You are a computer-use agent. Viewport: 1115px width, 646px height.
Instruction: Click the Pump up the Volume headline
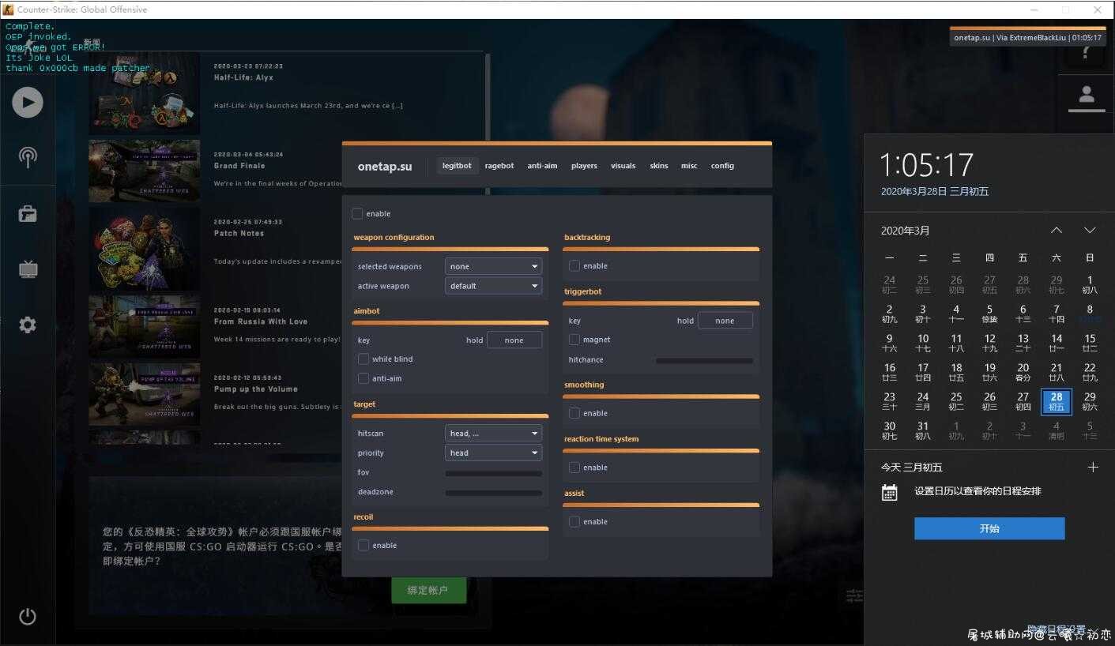click(256, 389)
